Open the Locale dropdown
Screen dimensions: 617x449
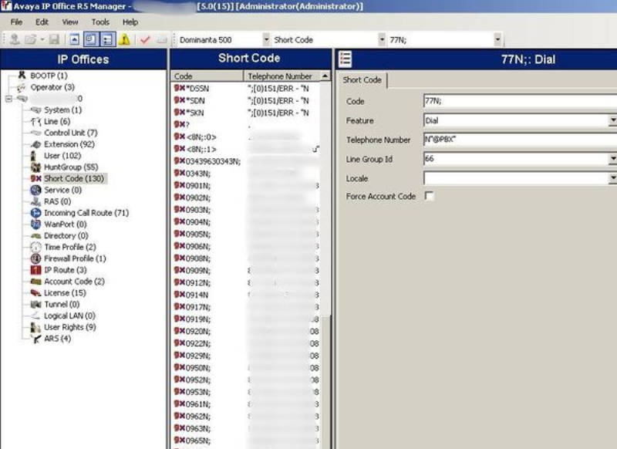[612, 178]
